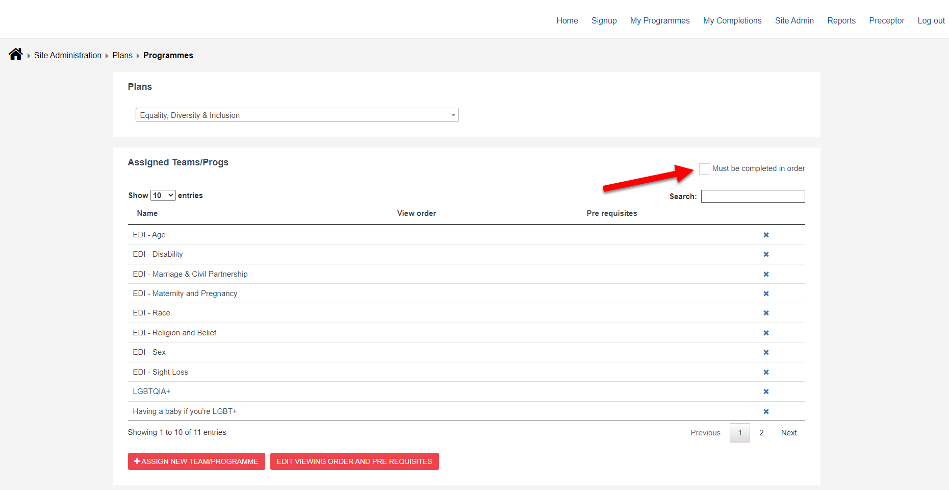Select EDI - Religion and Belief text

tap(174, 333)
